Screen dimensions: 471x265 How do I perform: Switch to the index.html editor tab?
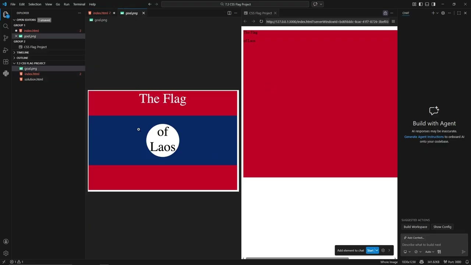102,13
